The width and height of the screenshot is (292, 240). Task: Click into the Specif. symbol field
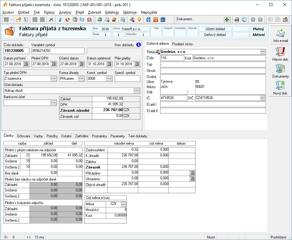click(127, 78)
